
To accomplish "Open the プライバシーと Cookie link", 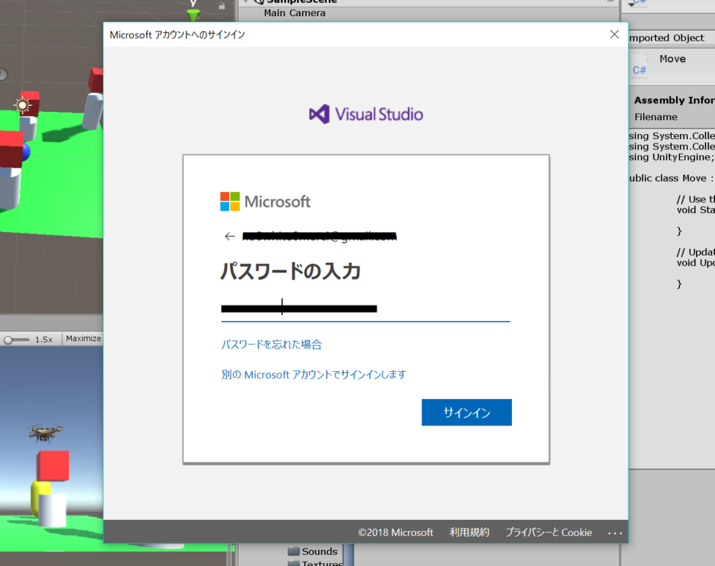I will pyautogui.click(x=548, y=532).
